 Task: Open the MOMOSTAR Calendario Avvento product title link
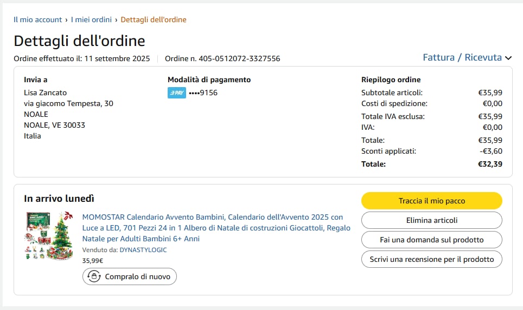pos(216,228)
